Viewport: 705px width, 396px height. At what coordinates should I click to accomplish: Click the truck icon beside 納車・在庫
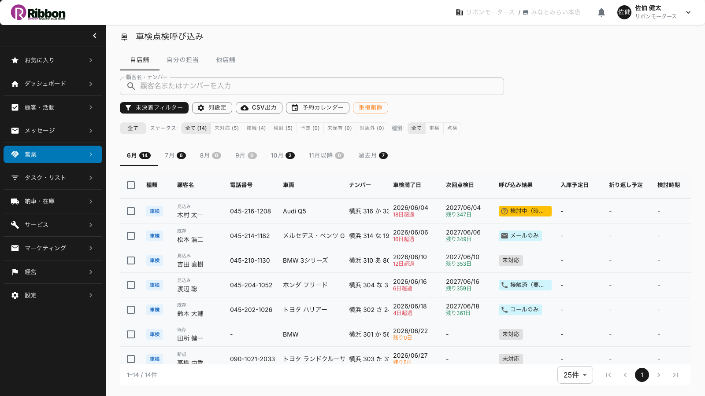coord(15,201)
